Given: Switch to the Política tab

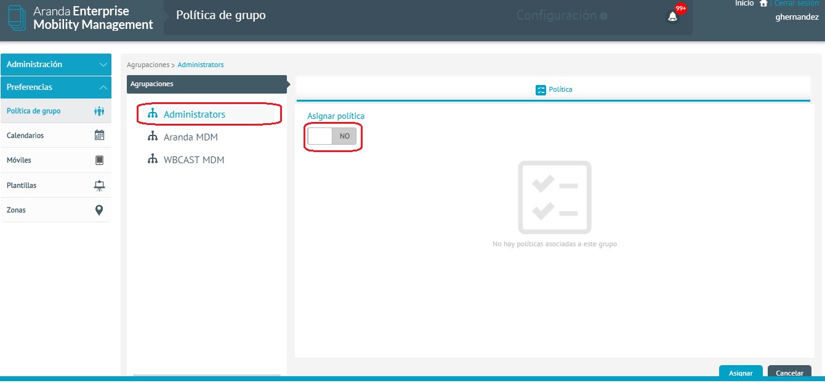Looking at the screenshot, I should click(553, 89).
